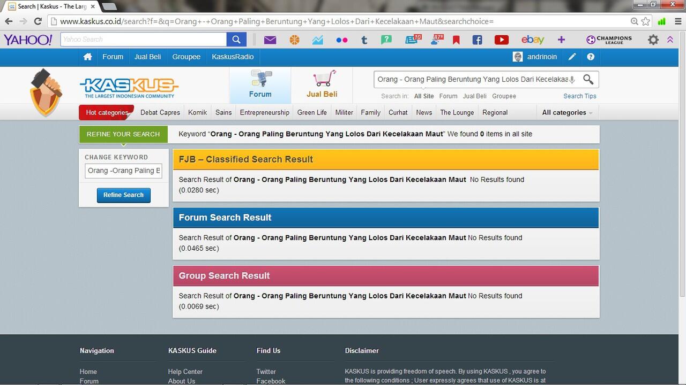686x385 pixels.
Task: Go to Kaskus home via house icon
Action: (x=87, y=57)
